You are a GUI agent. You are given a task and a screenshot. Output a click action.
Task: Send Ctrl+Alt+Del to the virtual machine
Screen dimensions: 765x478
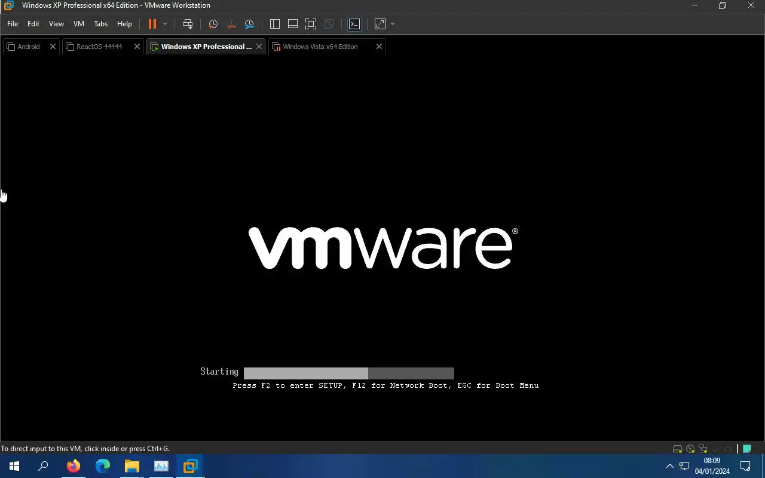188,24
